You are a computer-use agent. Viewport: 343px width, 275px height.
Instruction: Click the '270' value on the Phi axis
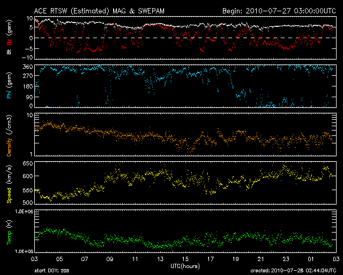28,76
